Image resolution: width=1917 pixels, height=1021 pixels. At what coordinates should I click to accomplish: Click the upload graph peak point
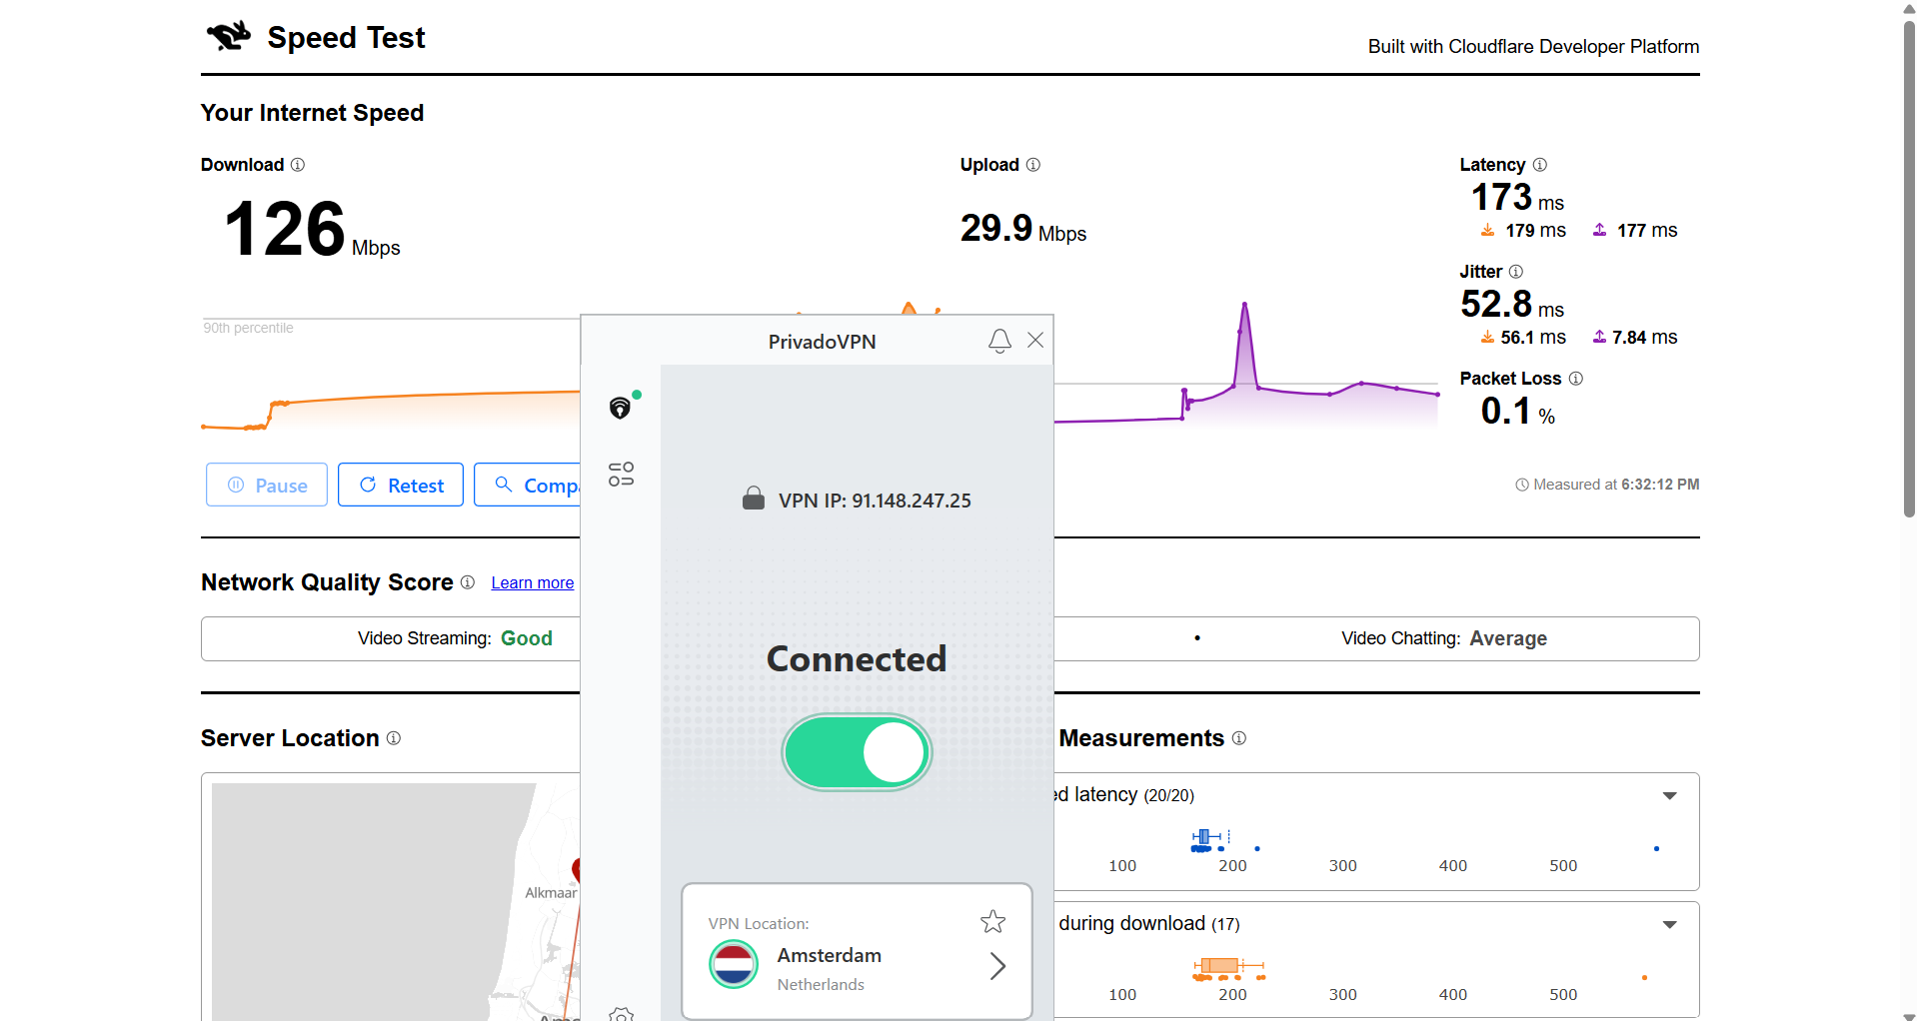pos(1244,304)
